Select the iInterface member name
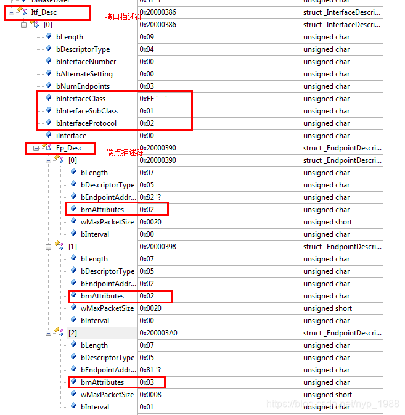This screenshot has width=405, height=415. [x=71, y=136]
